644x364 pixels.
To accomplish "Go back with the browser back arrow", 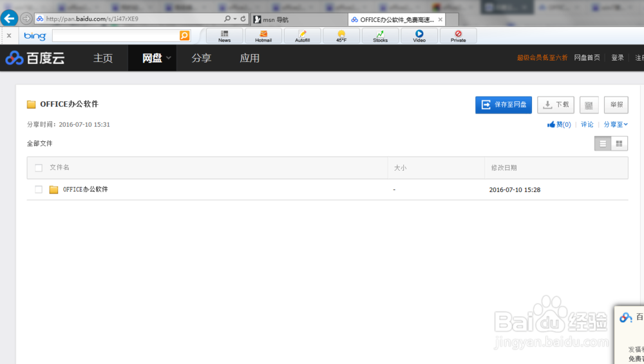I will (10, 19).
